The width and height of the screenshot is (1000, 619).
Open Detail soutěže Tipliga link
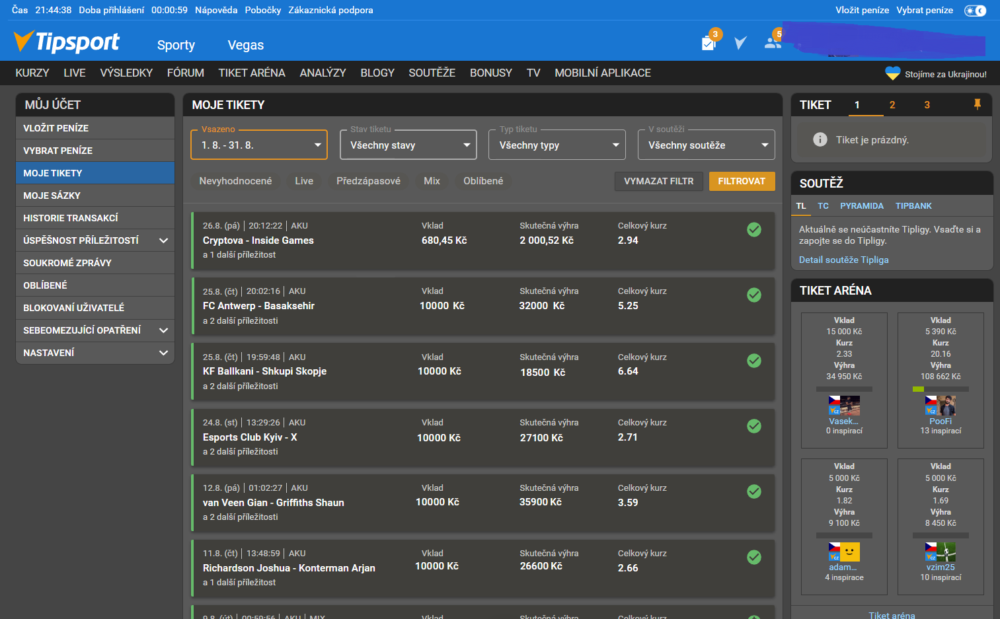tap(844, 260)
